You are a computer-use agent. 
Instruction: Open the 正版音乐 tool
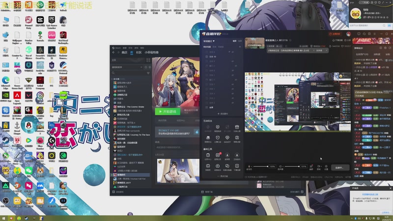pos(237,157)
